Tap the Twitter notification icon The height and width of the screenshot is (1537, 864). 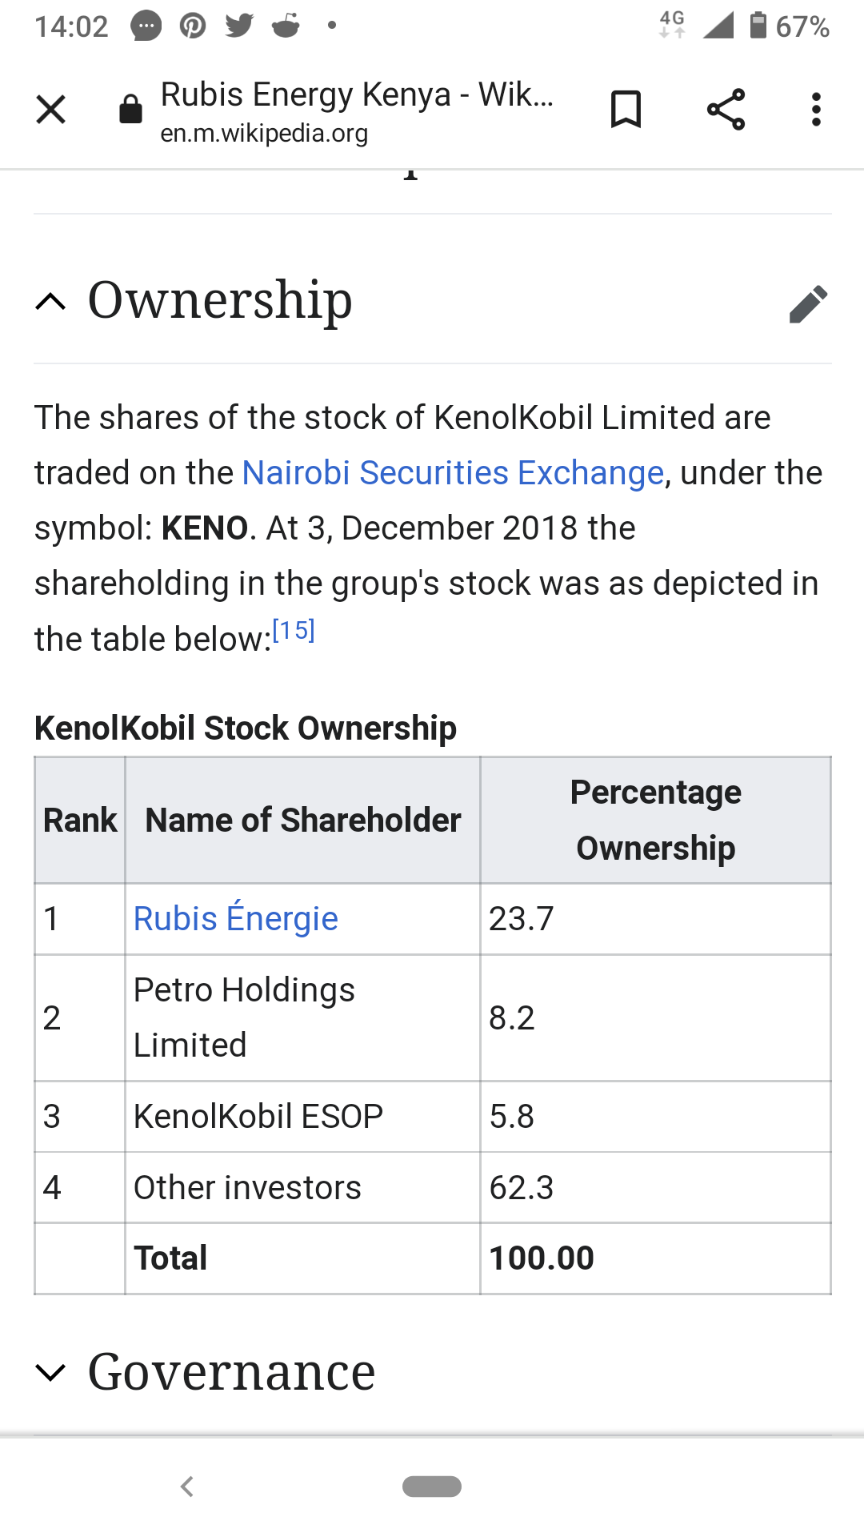238,26
